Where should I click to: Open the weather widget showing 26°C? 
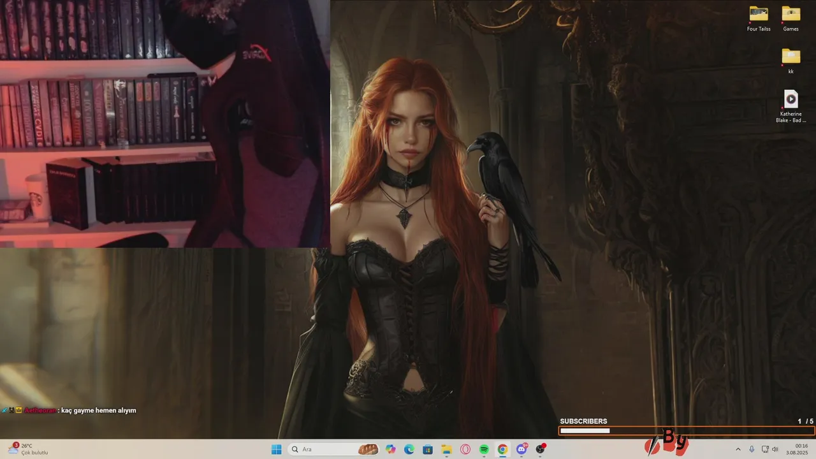[x=29, y=449]
